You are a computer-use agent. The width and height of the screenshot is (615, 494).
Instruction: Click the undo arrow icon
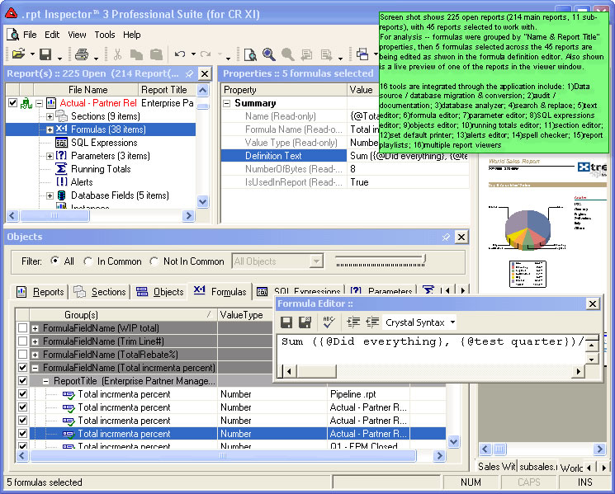(180, 54)
